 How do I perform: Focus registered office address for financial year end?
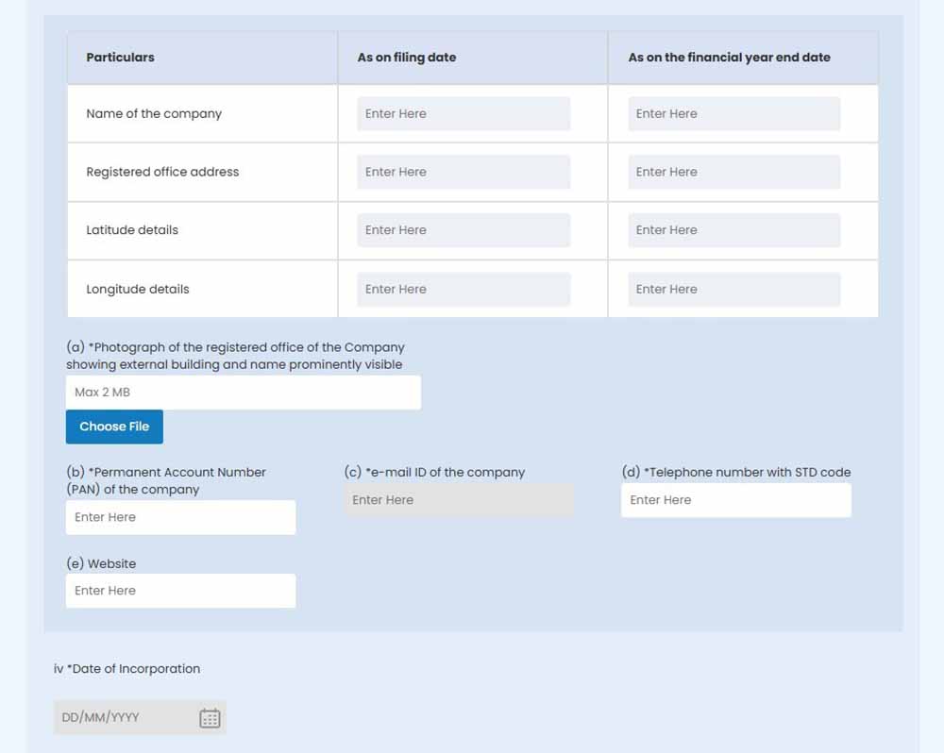[x=733, y=173]
